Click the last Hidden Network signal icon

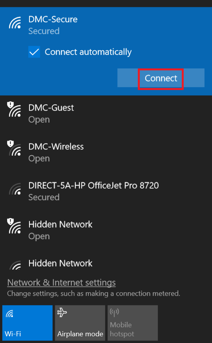(15, 265)
